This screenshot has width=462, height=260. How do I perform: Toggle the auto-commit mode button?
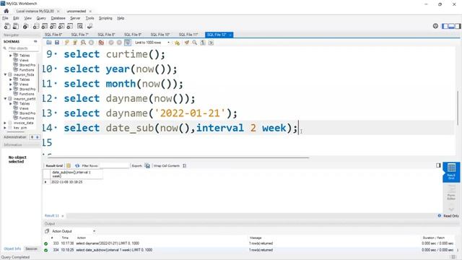(127, 43)
